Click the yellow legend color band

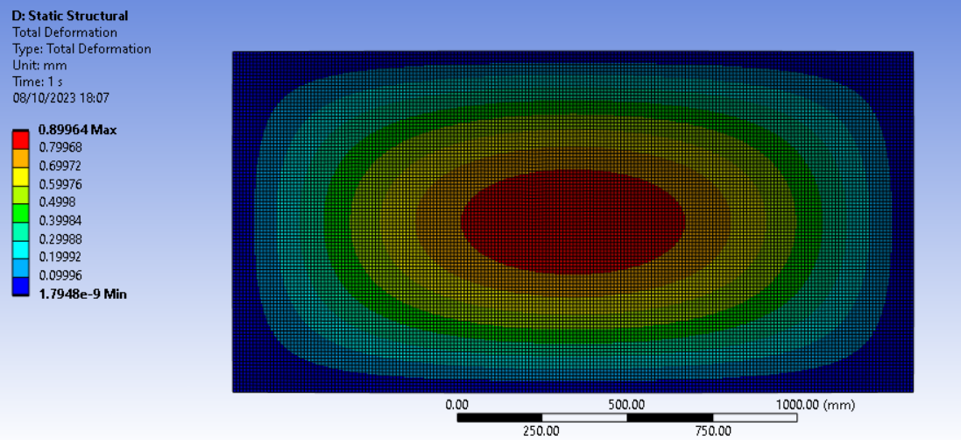[21, 175]
